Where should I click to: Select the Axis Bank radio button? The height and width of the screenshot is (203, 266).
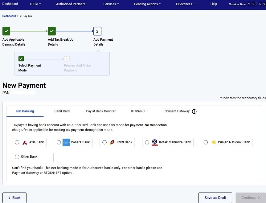coord(17,142)
